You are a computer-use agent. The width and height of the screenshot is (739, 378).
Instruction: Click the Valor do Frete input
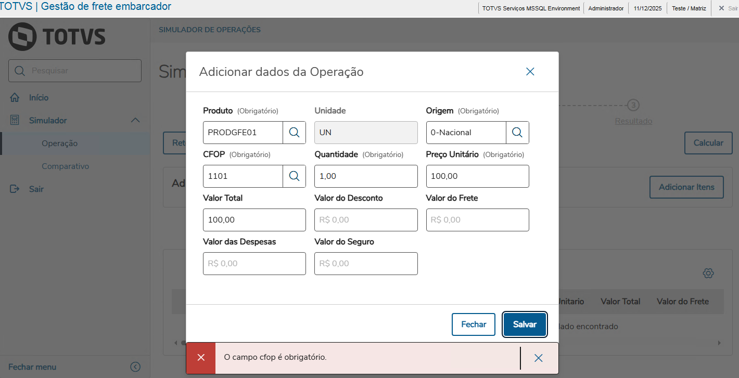click(x=477, y=220)
